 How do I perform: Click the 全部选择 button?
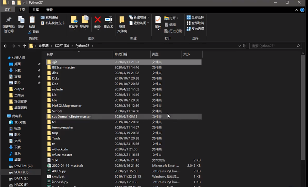click(x=195, y=17)
